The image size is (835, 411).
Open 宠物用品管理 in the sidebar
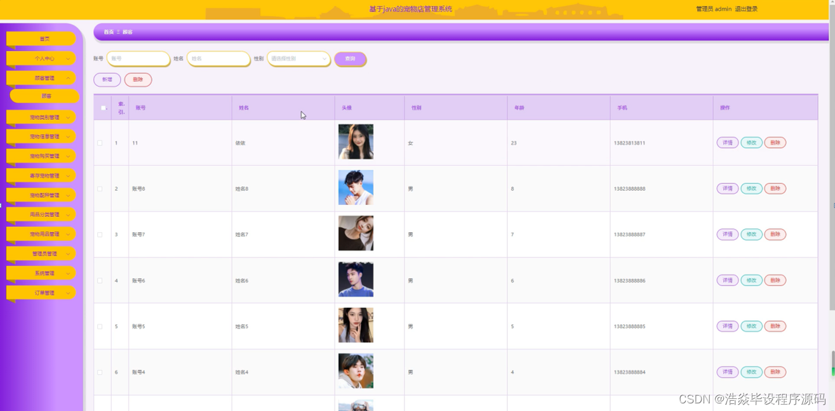click(x=41, y=234)
